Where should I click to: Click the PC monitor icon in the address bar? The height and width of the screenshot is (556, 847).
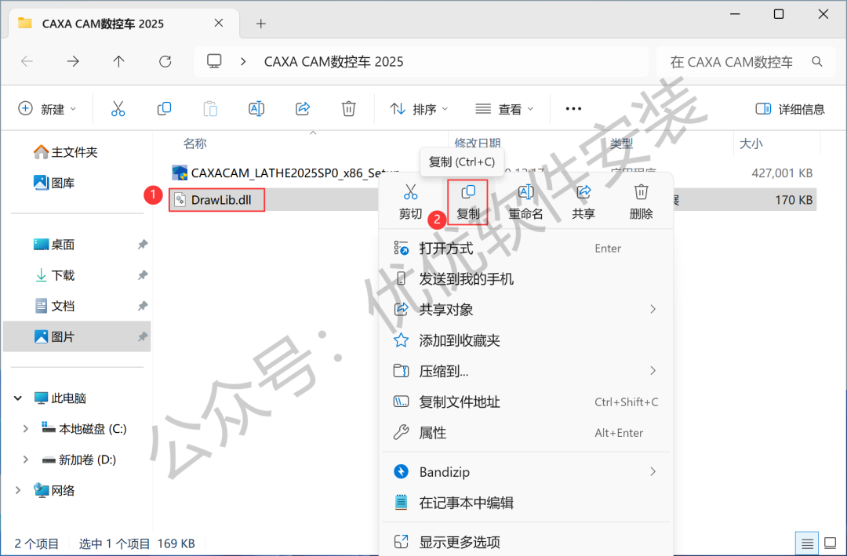click(x=214, y=61)
